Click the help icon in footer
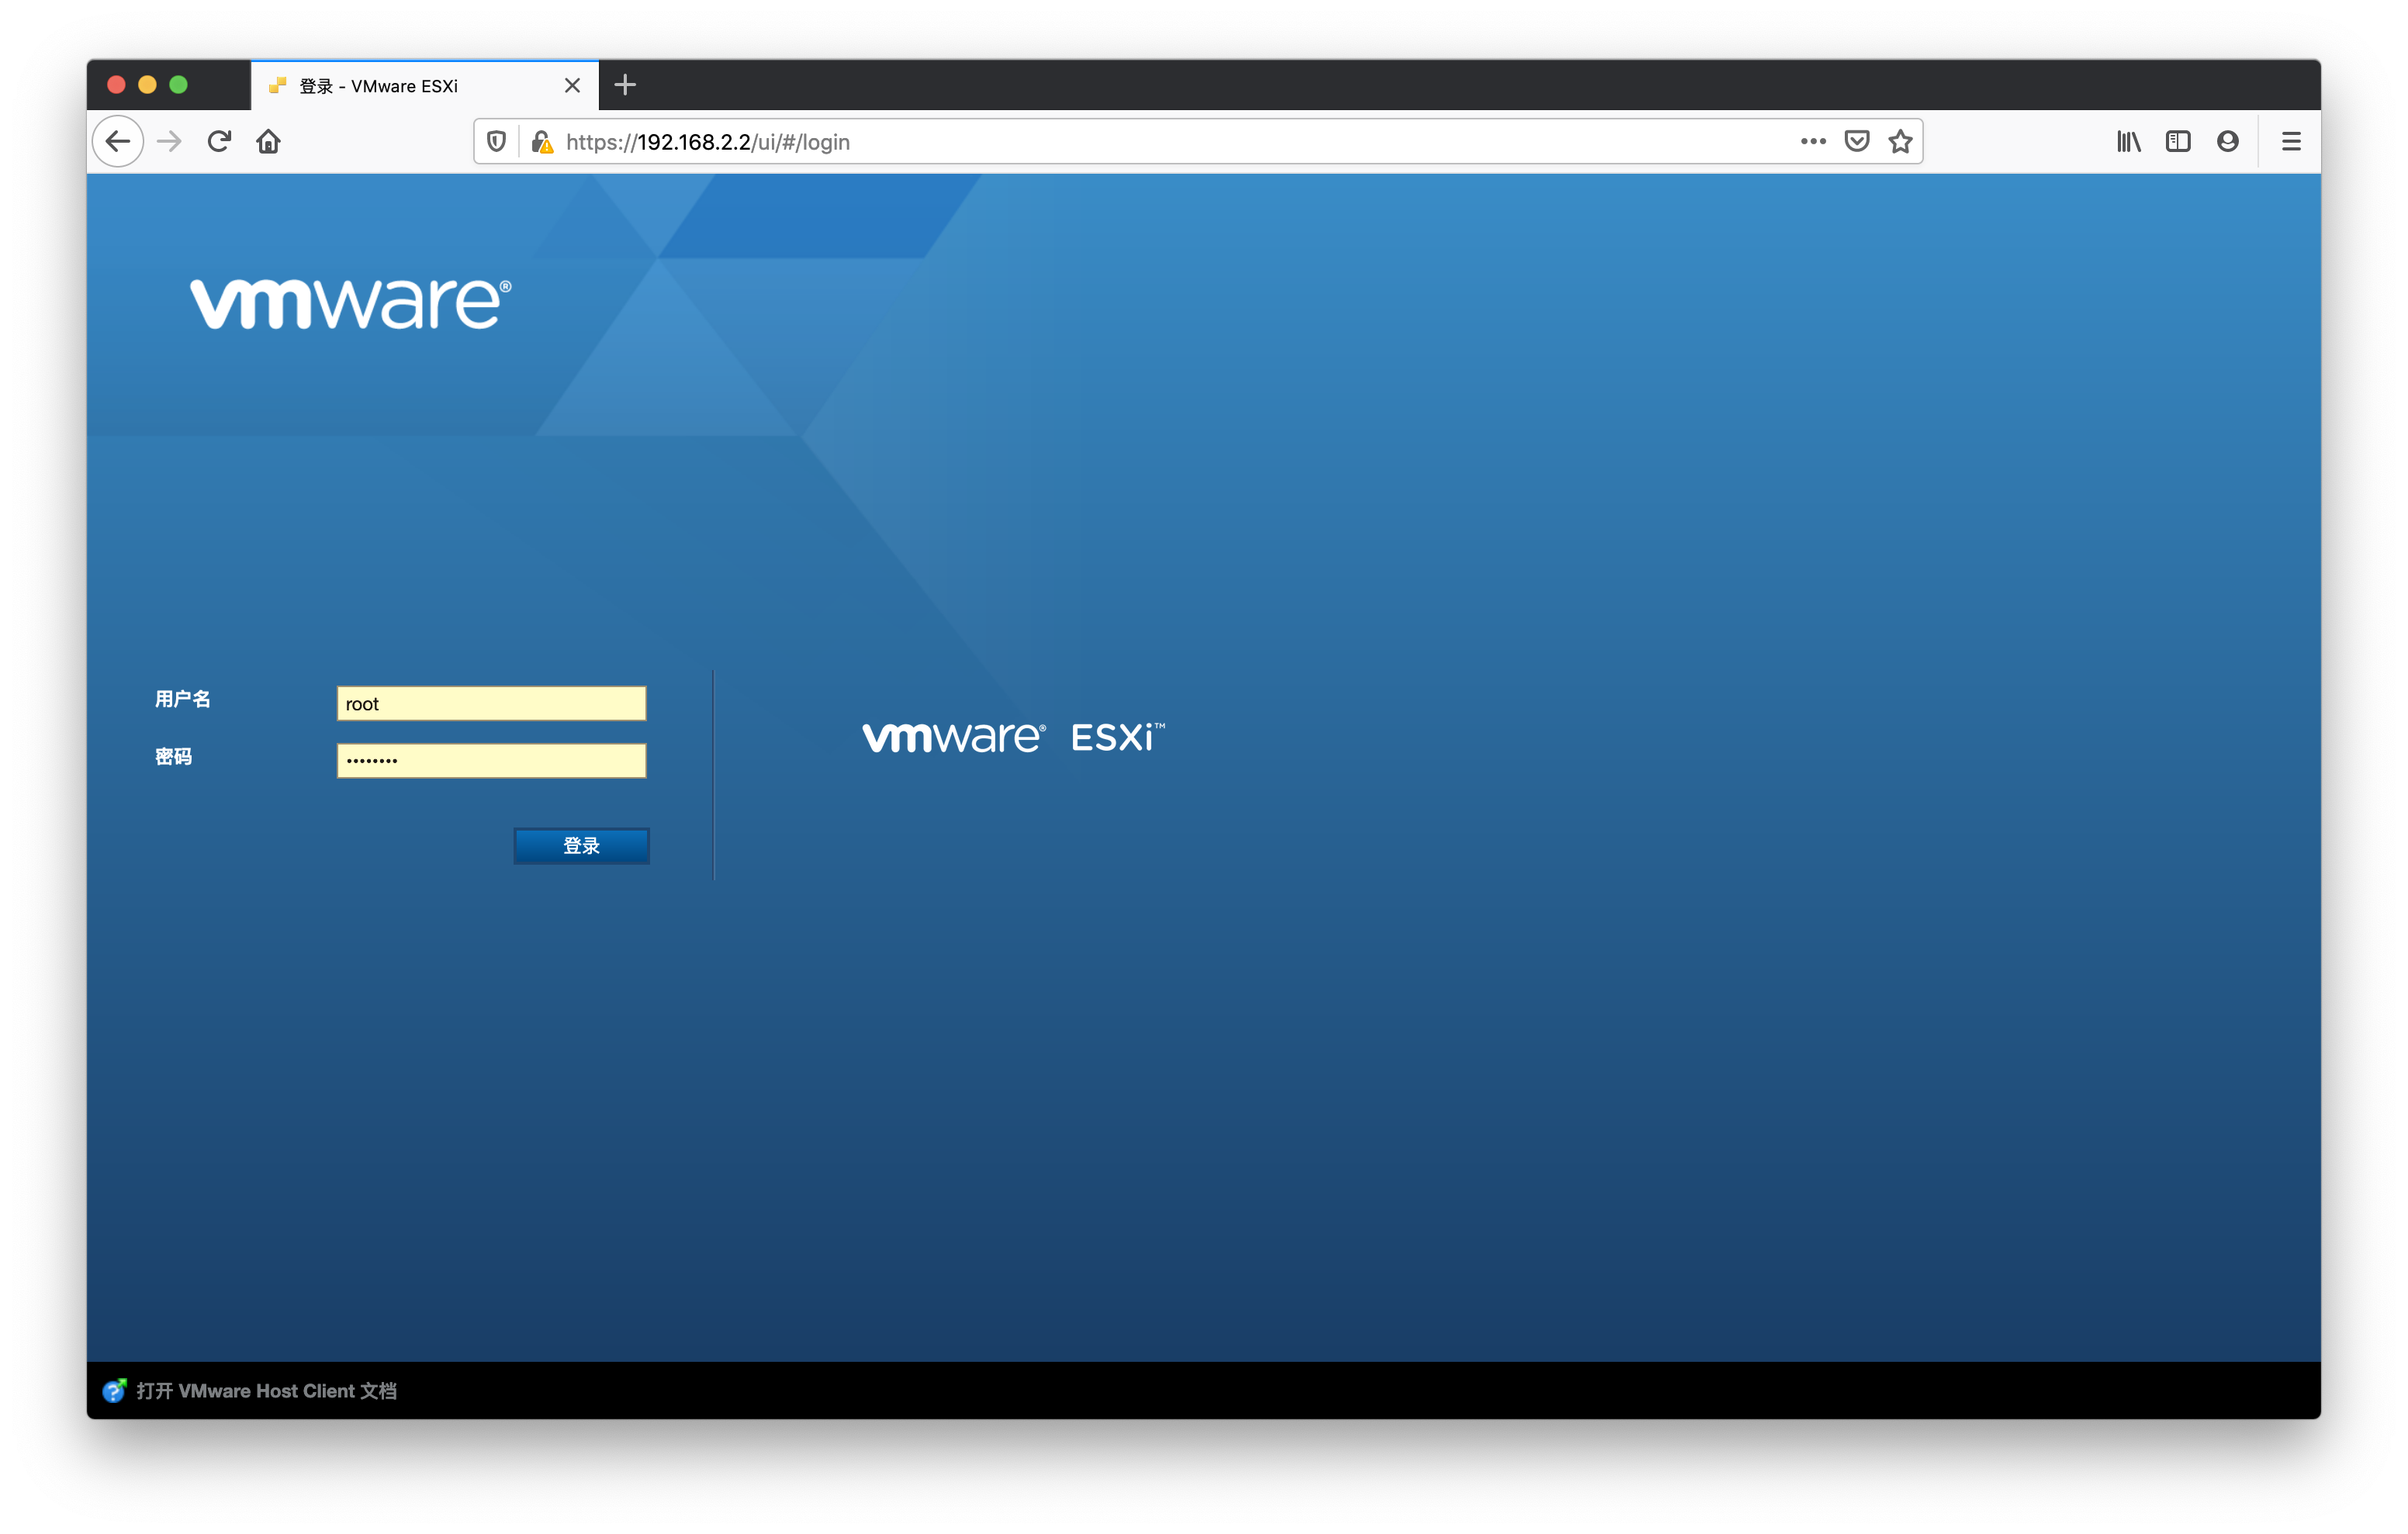Screen dimensions: 2408x1534 (x=114, y=1390)
